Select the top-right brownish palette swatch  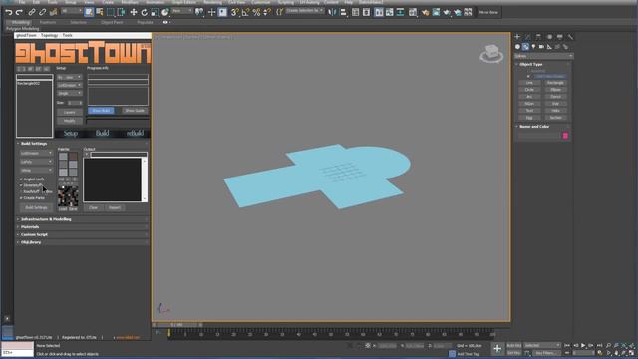(73, 157)
